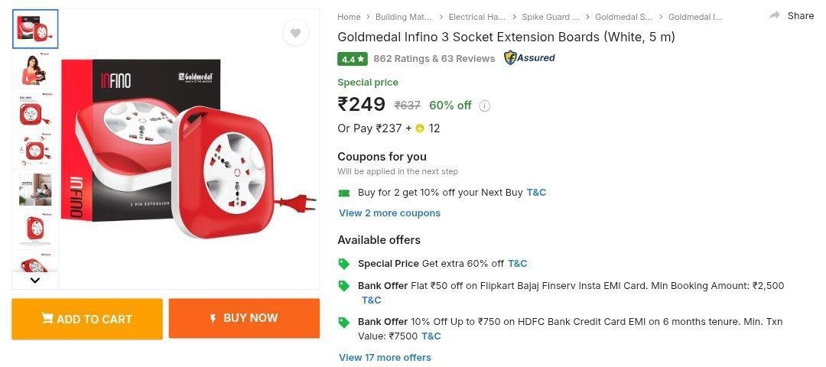Click the Share arrow icon

click(775, 15)
